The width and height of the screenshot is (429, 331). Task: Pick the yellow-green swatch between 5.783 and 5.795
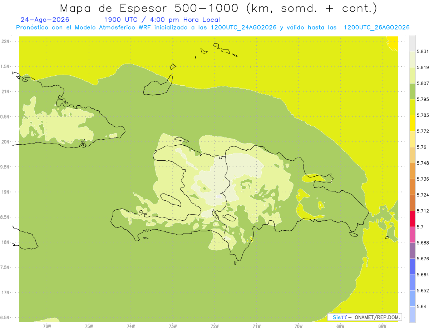click(x=412, y=107)
